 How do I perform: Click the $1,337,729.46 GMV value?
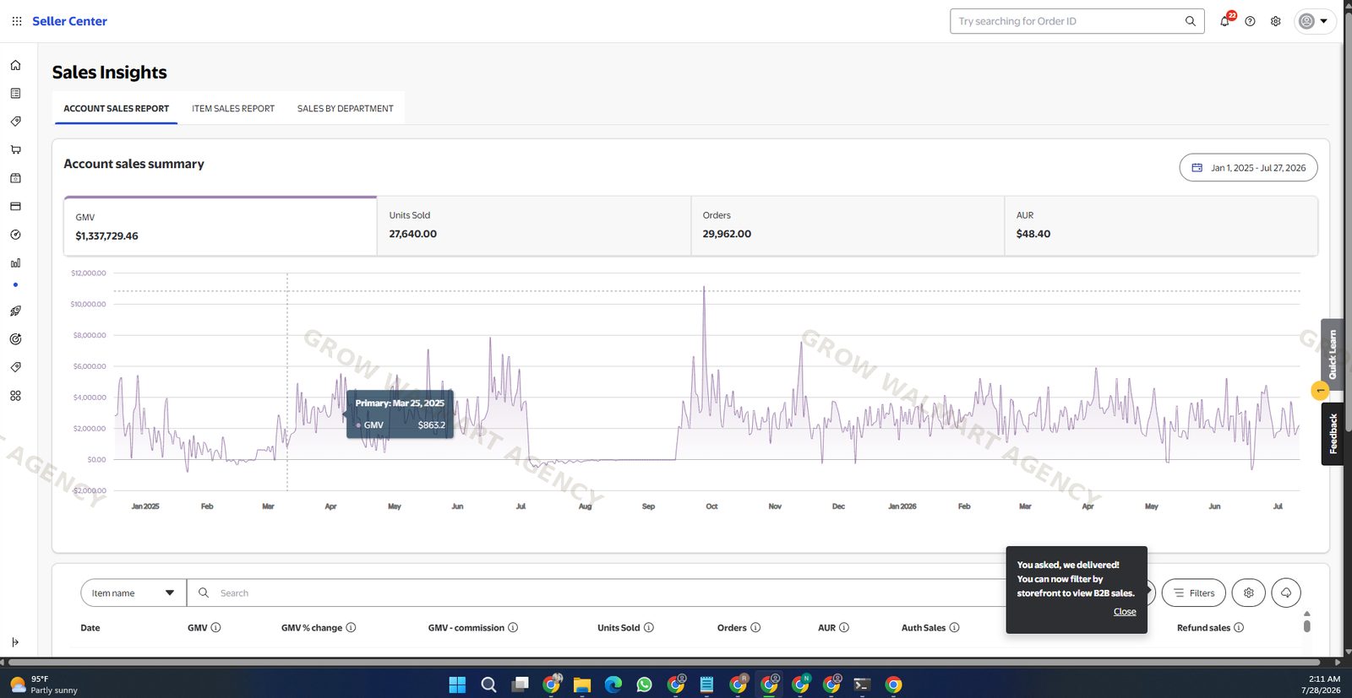106,236
